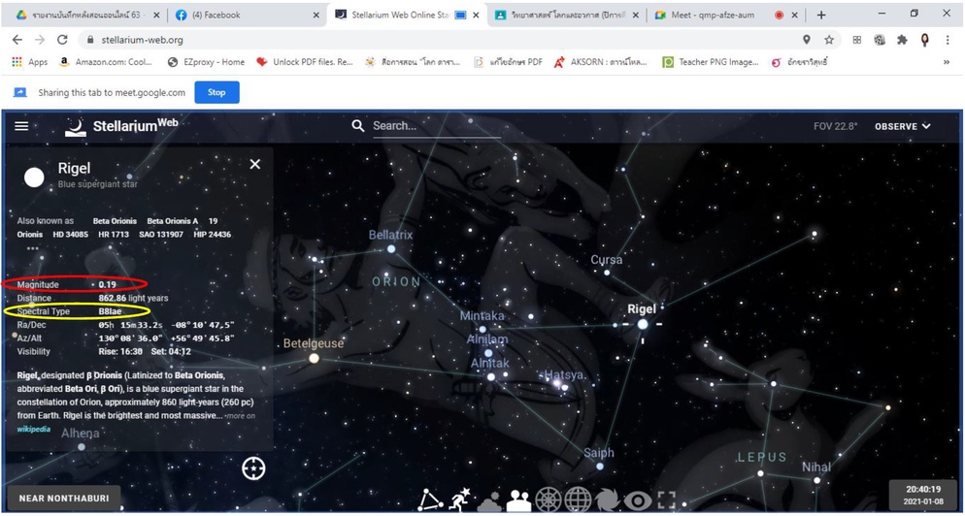The height and width of the screenshot is (516, 965).
Task: Show more bookmarks chevron
Action: tap(947, 62)
